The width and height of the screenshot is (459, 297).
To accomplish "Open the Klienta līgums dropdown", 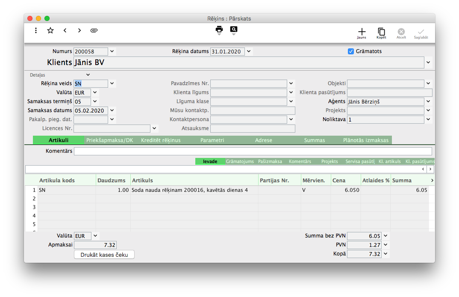I will pos(291,92).
